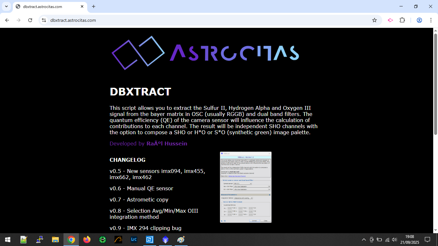The width and height of the screenshot is (438, 246).
Task: Open the Chrome profile avatar menu
Action: coord(419,20)
